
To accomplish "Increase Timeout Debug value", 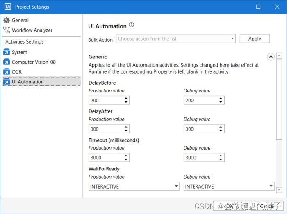I will pos(221,156).
